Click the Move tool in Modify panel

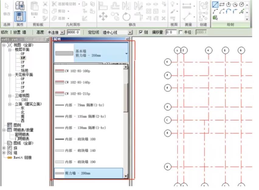point(104,16)
